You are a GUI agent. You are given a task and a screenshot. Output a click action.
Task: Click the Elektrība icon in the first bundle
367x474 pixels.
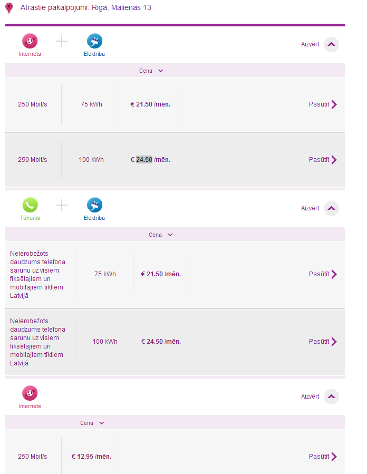point(94,41)
